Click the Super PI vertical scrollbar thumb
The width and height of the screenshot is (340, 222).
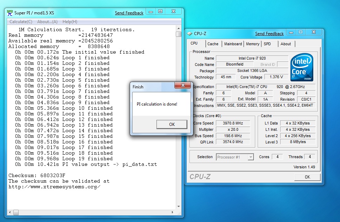[179, 34]
